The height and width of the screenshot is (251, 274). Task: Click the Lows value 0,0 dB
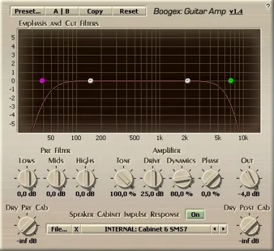click(26, 194)
